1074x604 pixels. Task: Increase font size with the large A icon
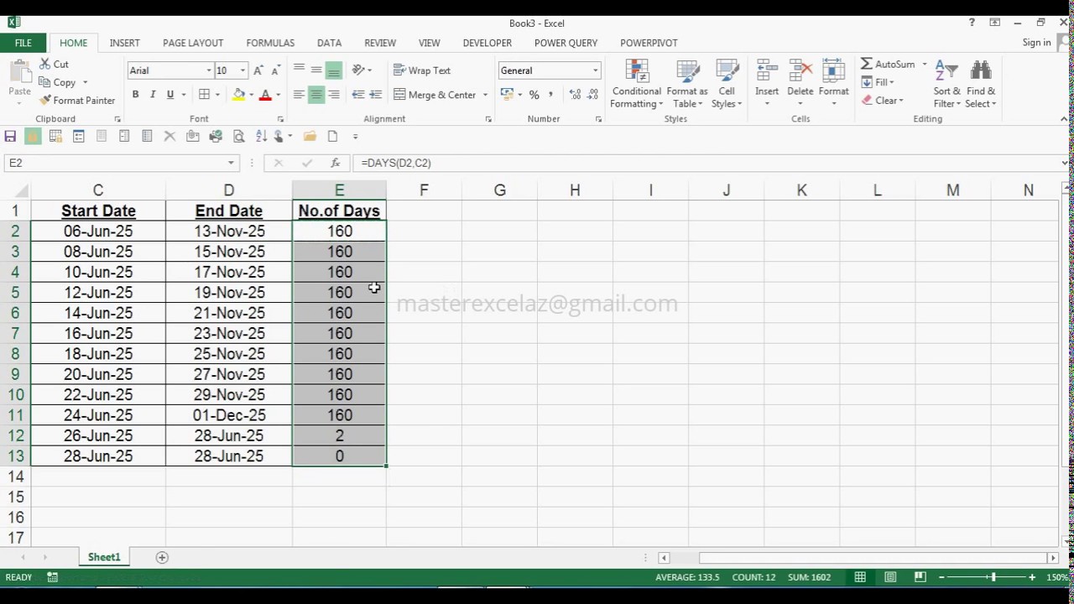(258, 70)
